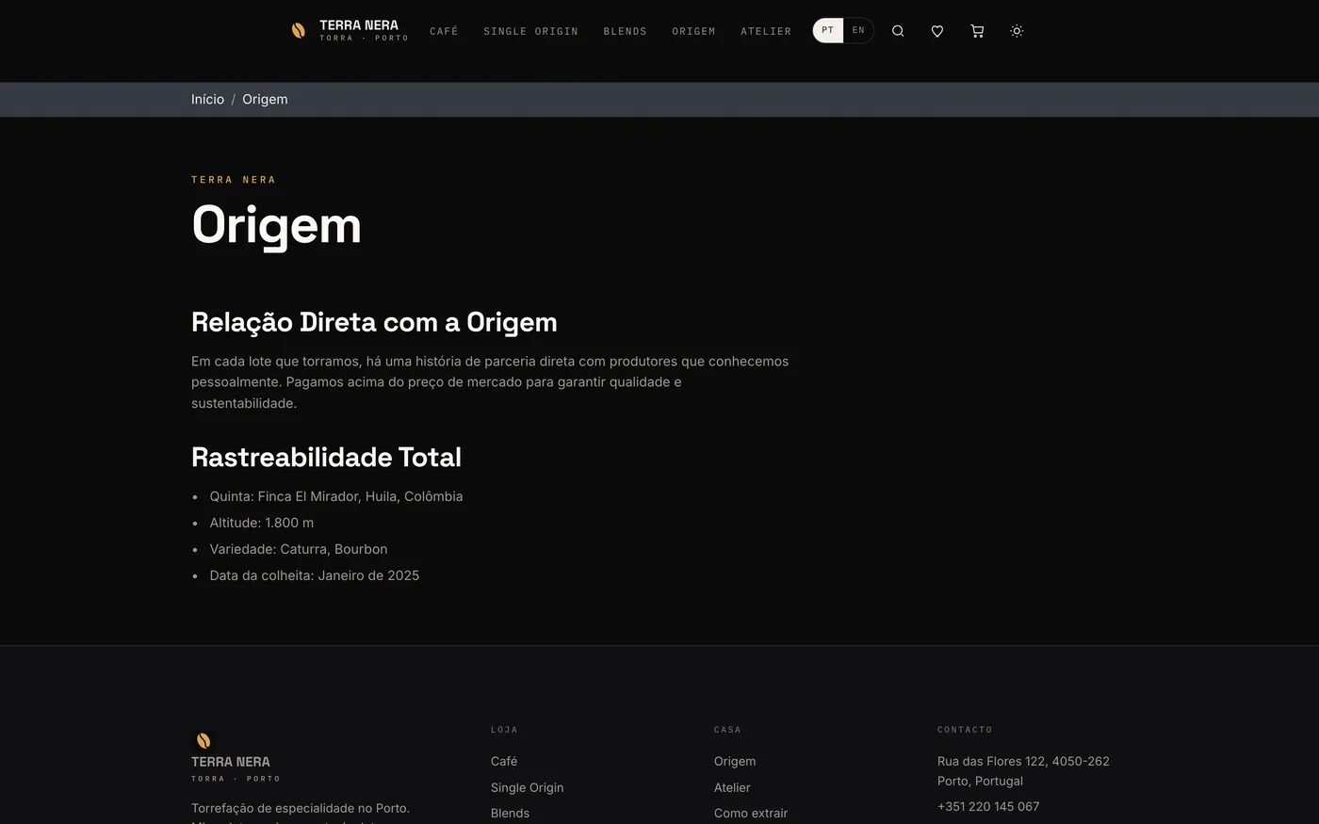Click the footer Como extrair link
This screenshot has height=824, width=1319.
point(751,813)
